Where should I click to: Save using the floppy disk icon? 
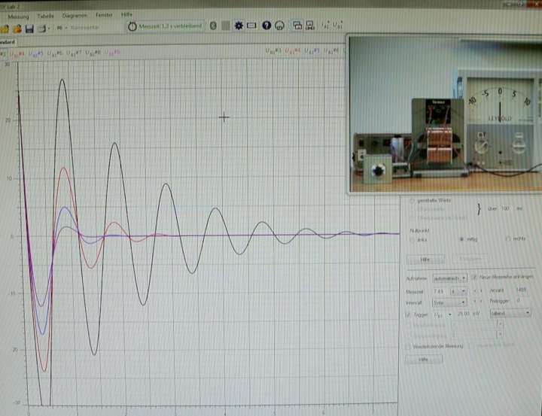click(x=29, y=29)
